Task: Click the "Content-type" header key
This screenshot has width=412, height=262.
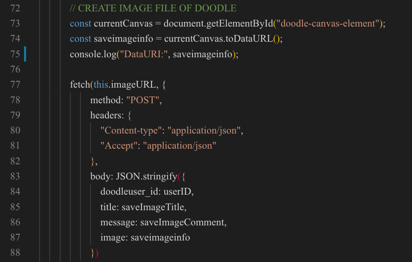Action: (131, 131)
